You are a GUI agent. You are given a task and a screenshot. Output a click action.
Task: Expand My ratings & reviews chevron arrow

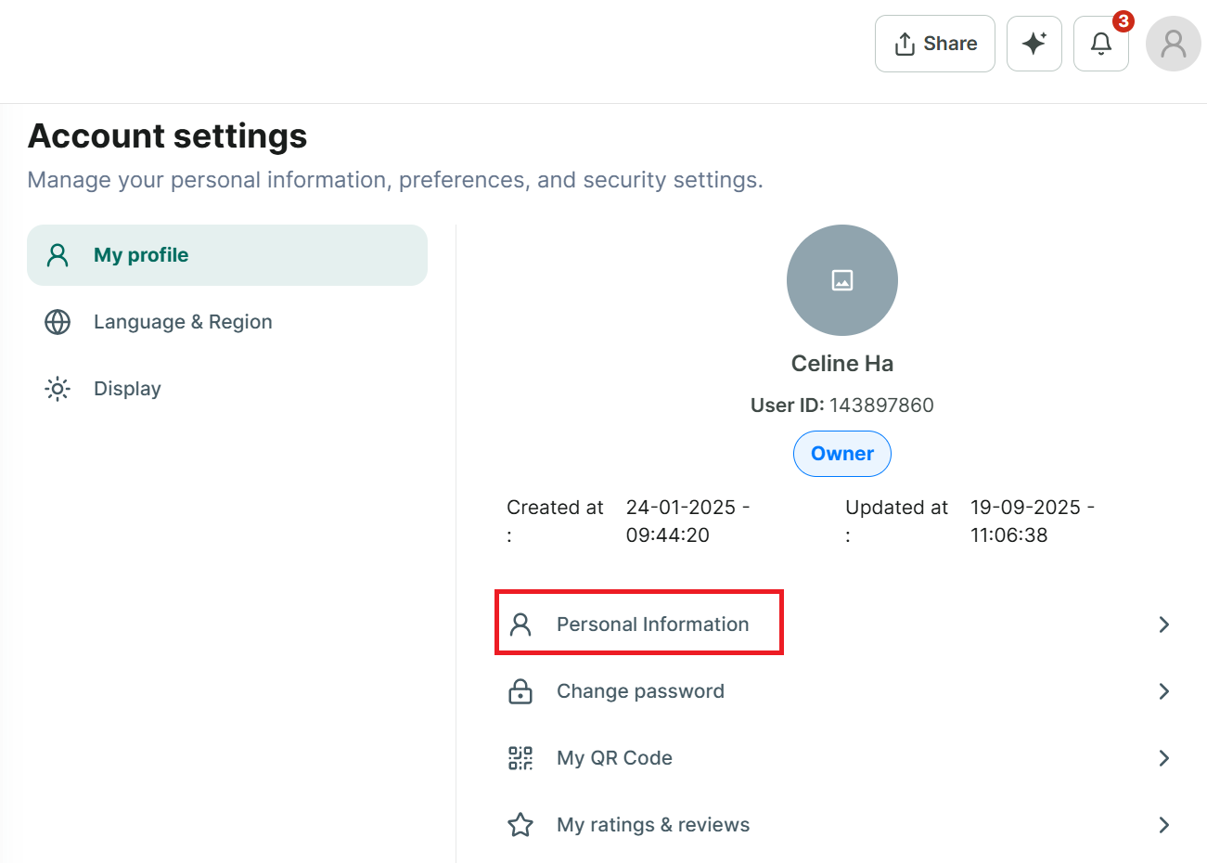[x=1164, y=825]
